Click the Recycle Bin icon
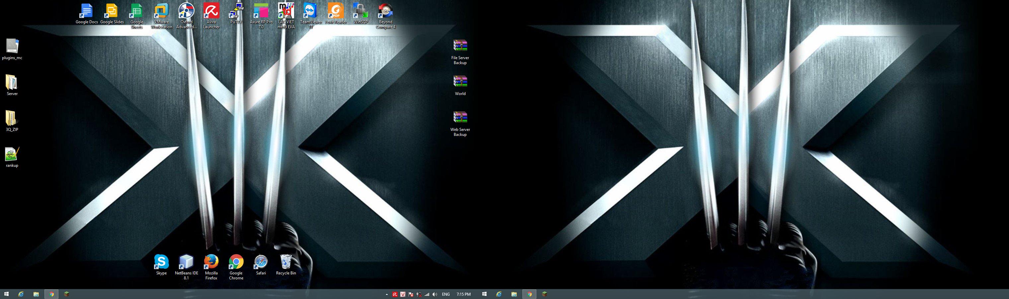Screen dimensions: 1009x299 click(x=286, y=262)
